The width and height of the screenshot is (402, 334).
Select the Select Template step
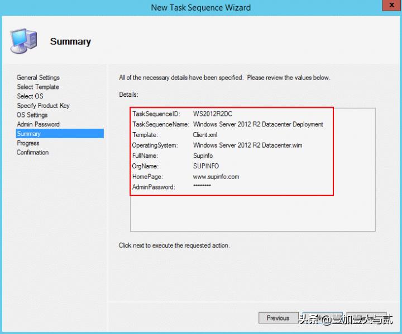point(38,87)
